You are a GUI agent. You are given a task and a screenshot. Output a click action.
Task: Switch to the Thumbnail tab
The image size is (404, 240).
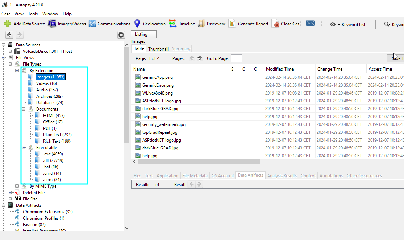coord(158,49)
